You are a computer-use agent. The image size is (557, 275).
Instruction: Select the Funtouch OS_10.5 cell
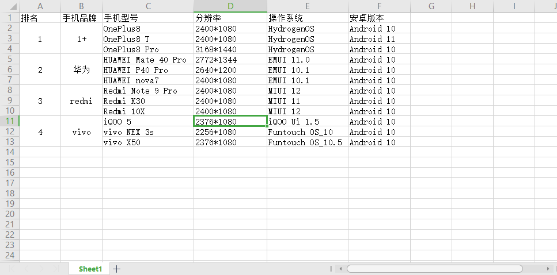[x=308, y=142]
